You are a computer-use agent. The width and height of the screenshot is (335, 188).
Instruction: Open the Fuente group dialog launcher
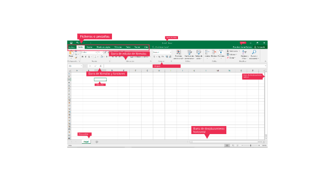click(110, 62)
